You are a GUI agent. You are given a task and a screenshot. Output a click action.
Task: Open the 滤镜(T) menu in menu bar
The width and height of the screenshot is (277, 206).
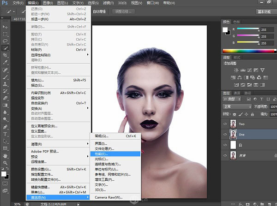pyautogui.click(x=108, y=3)
